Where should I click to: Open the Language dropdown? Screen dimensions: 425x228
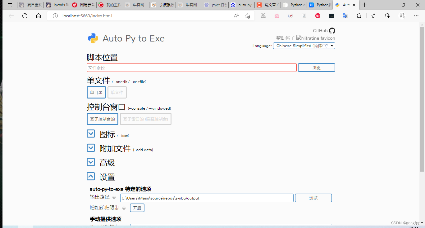[x=304, y=46]
